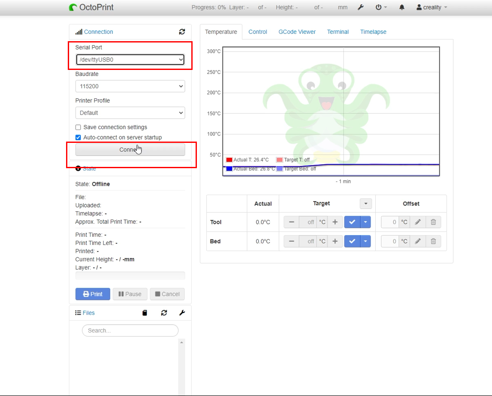
Task: Open the Target column preset dropdown
Action: click(x=366, y=204)
